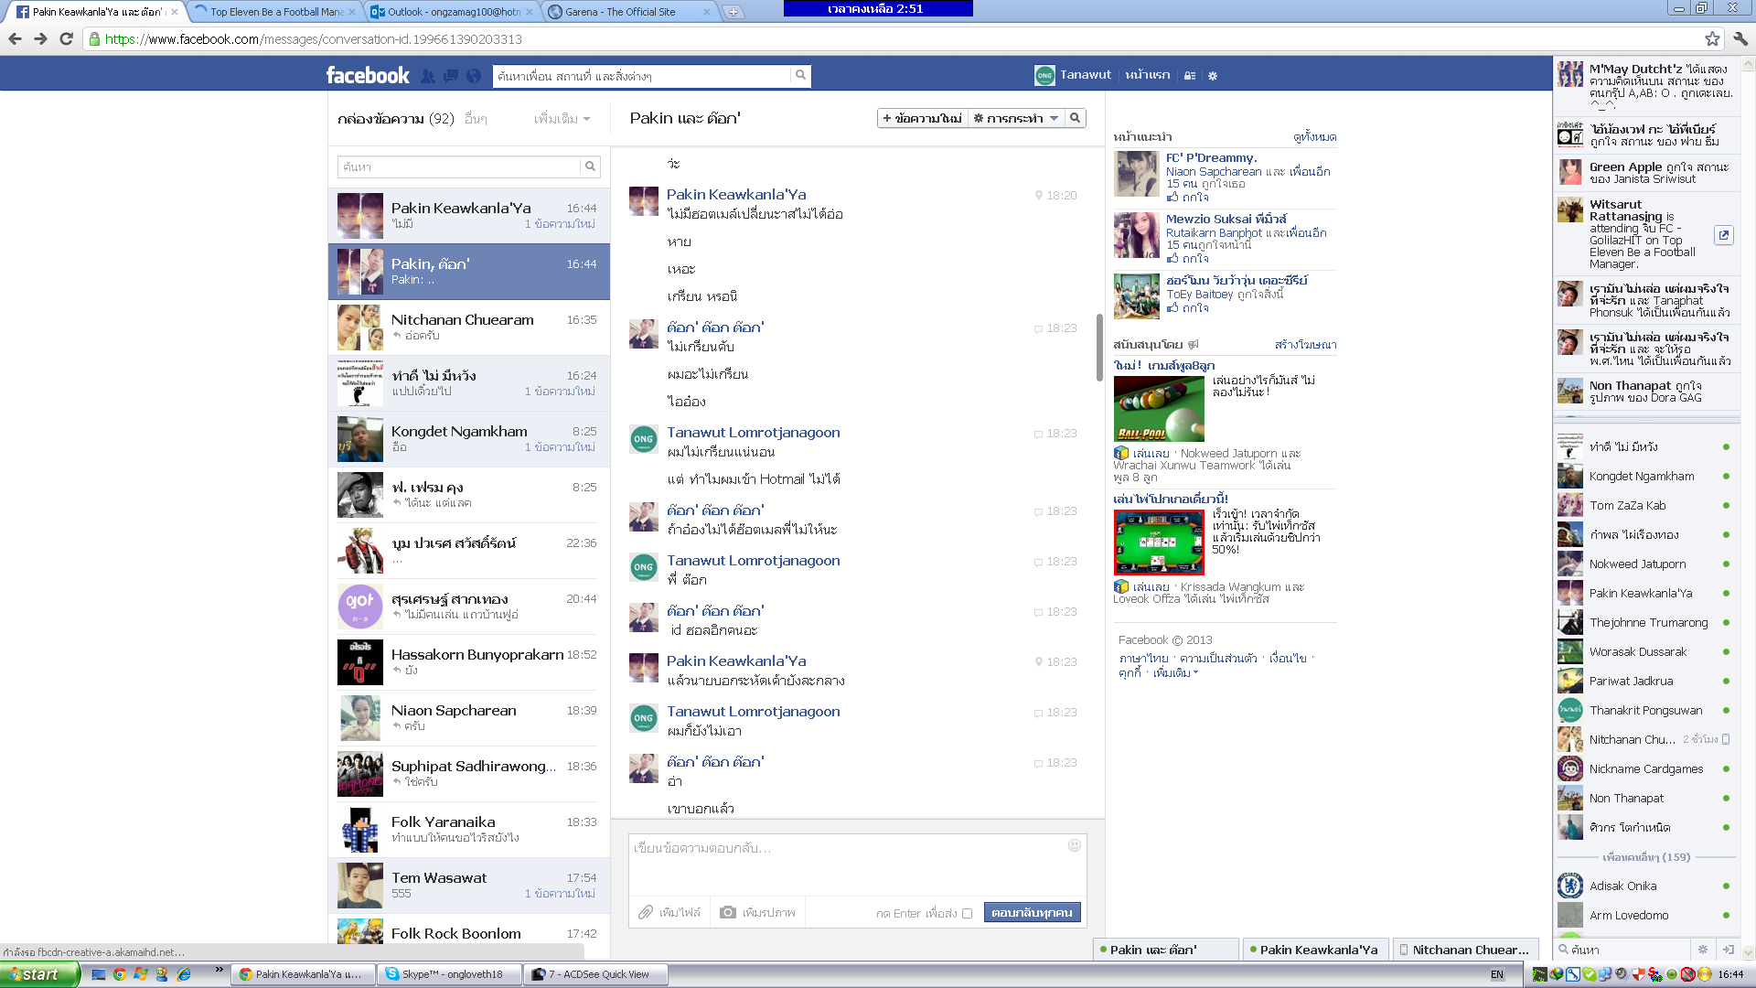Click the New Message button

tap(922, 118)
